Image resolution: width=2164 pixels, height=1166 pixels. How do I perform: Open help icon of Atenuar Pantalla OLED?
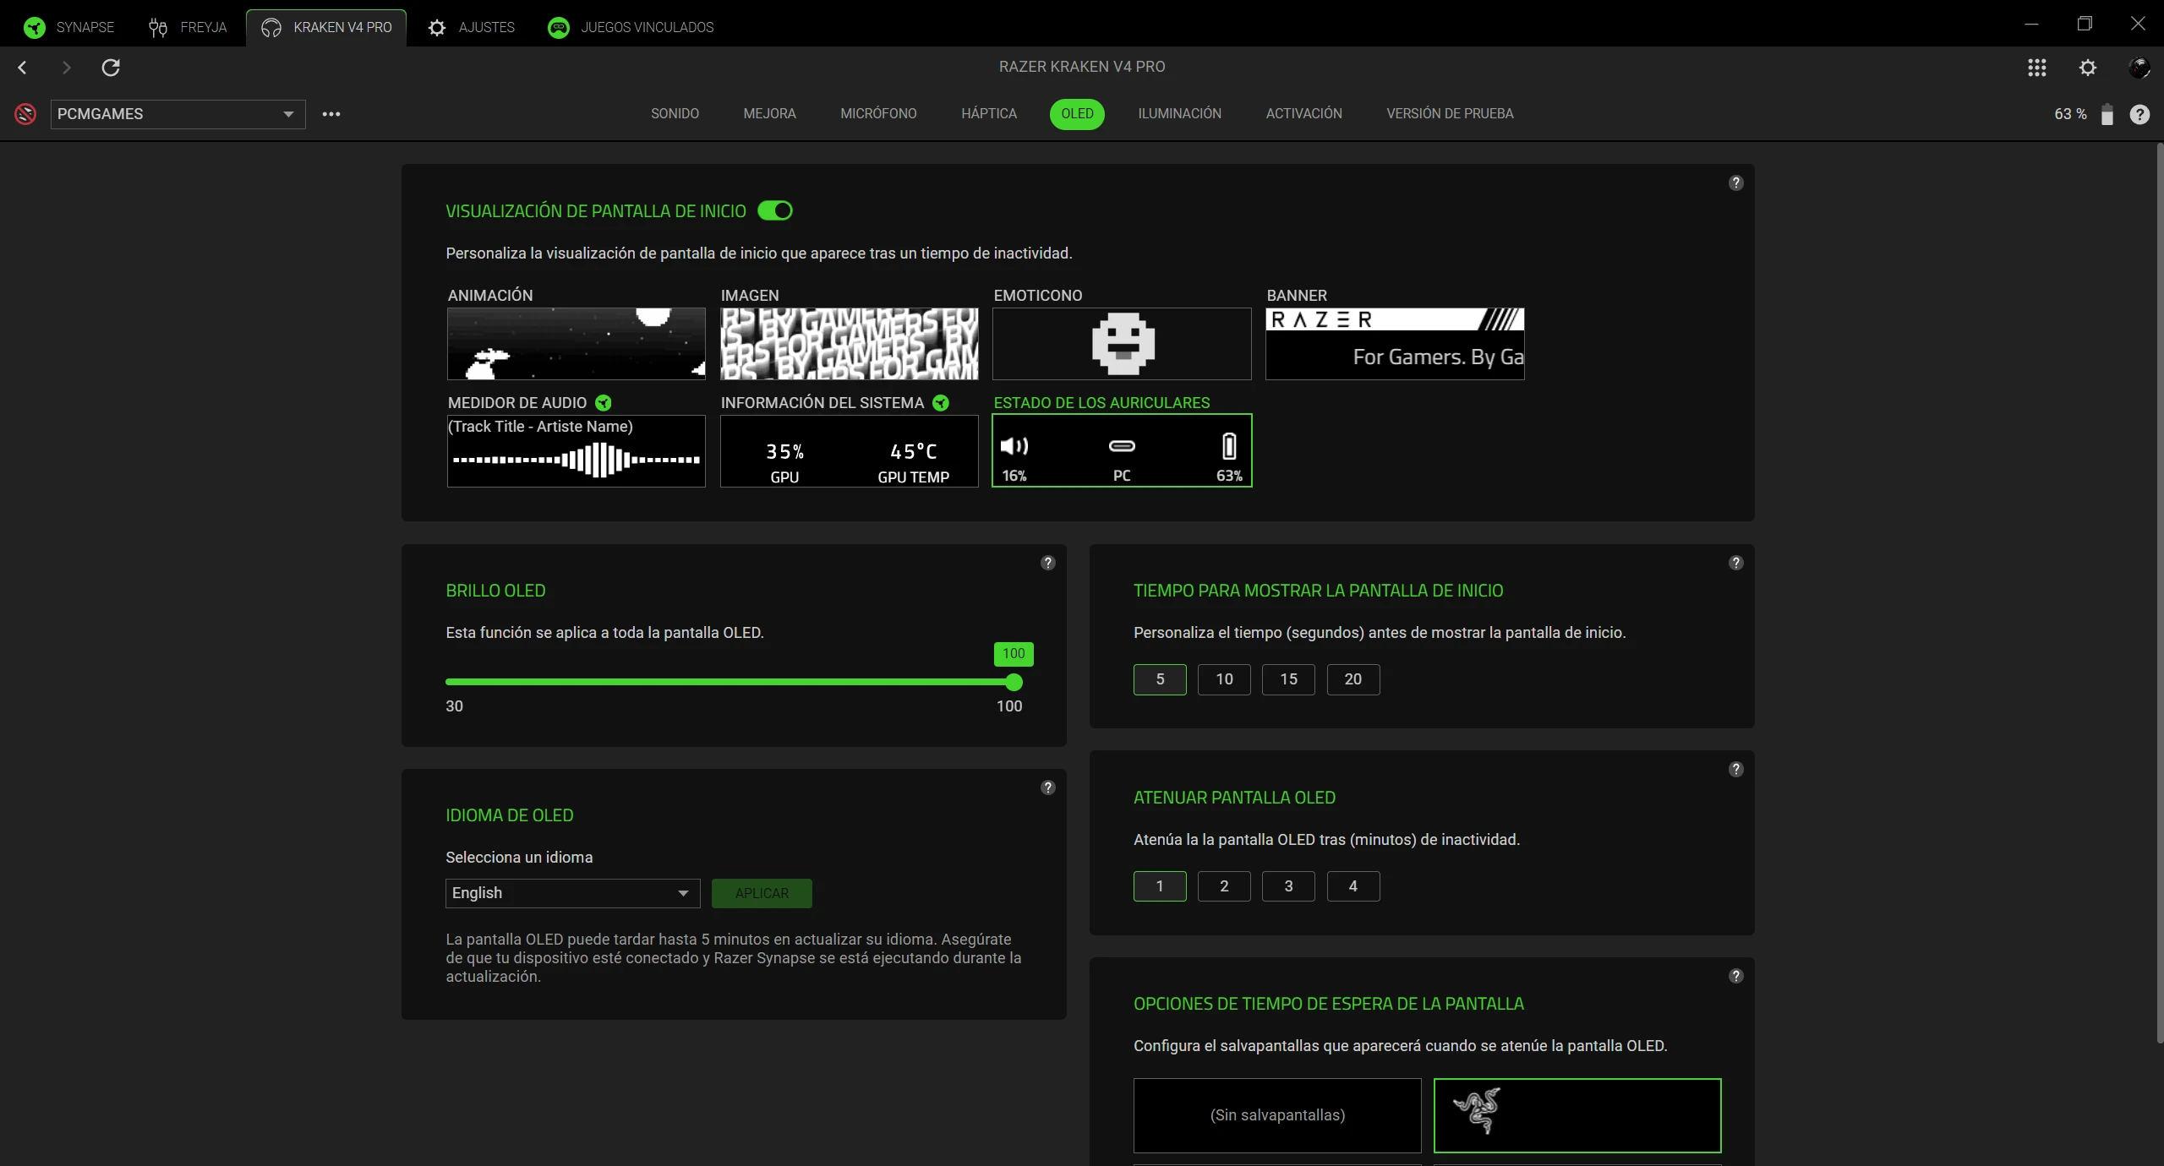pos(1736,769)
